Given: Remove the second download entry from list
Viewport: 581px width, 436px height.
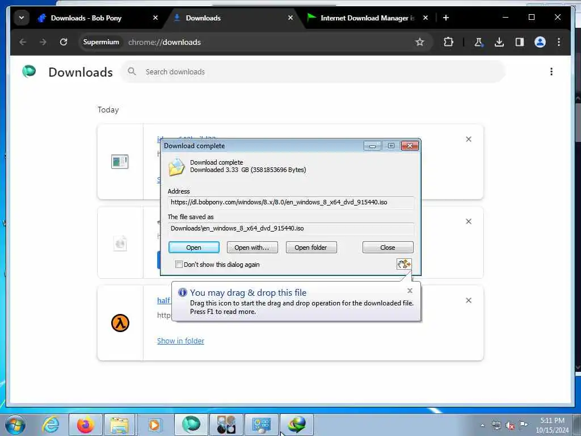Looking at the screenshot, I should coord(469,221).
